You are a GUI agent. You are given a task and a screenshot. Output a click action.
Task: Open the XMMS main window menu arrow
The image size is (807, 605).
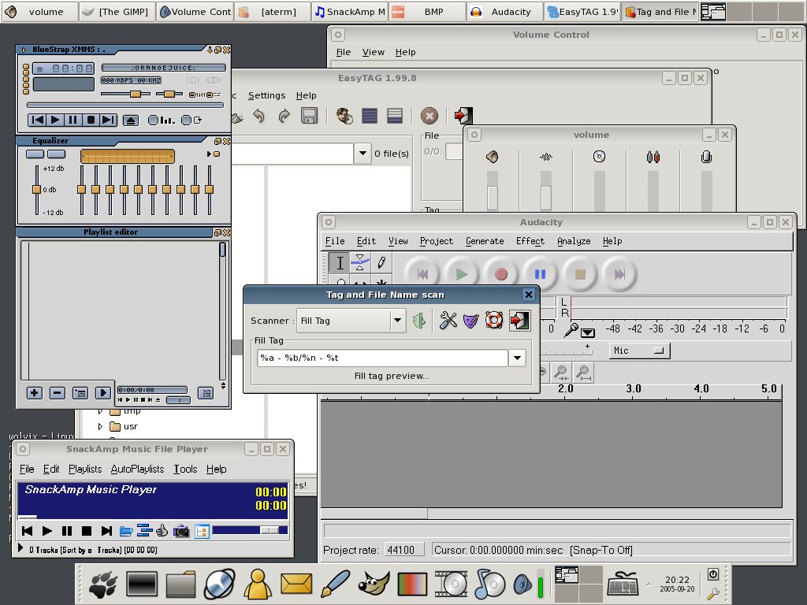click(24, 50)
